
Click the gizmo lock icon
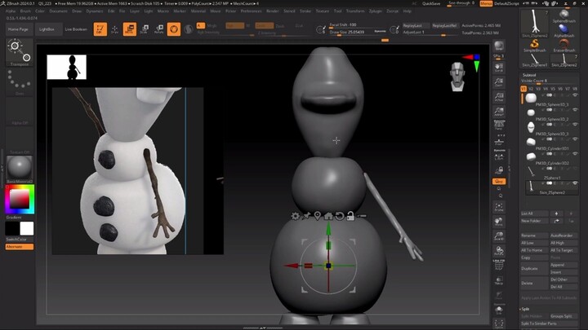(x=350, y=216)
